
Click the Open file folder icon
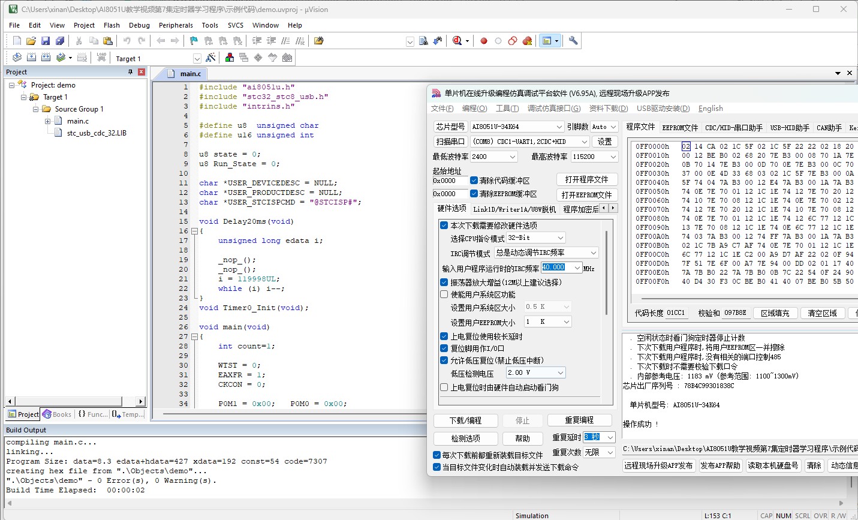coord(31,41)
